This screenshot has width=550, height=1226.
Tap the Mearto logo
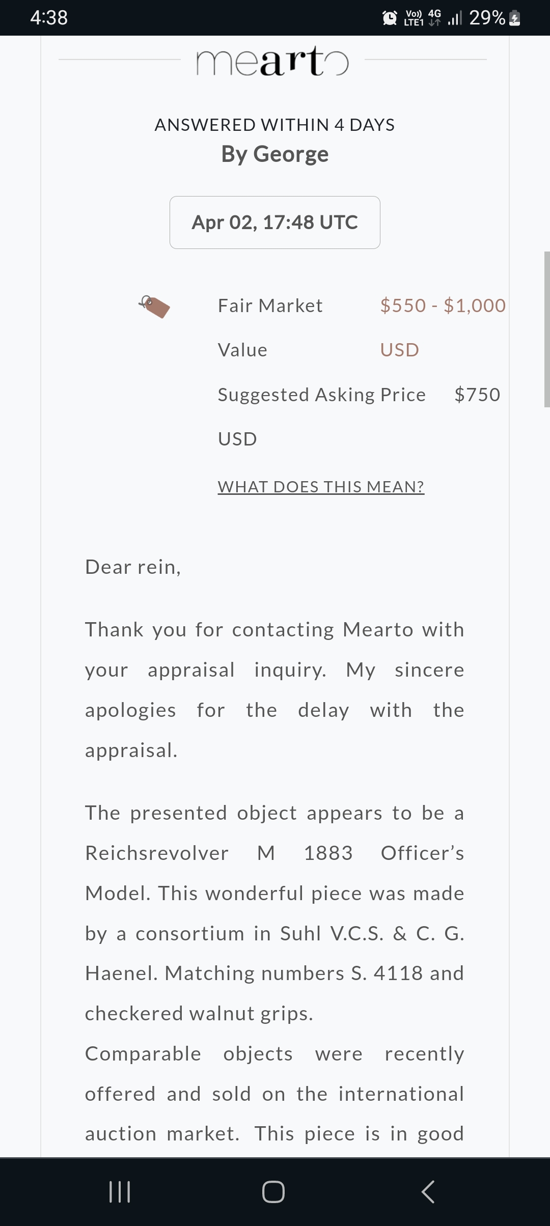pos(272,61)
